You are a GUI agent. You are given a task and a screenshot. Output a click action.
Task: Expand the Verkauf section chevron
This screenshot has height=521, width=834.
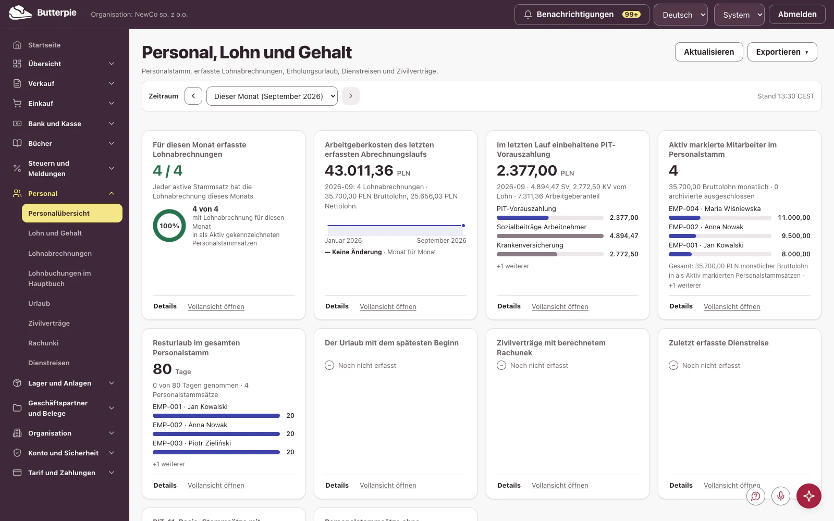pos(112,83)
